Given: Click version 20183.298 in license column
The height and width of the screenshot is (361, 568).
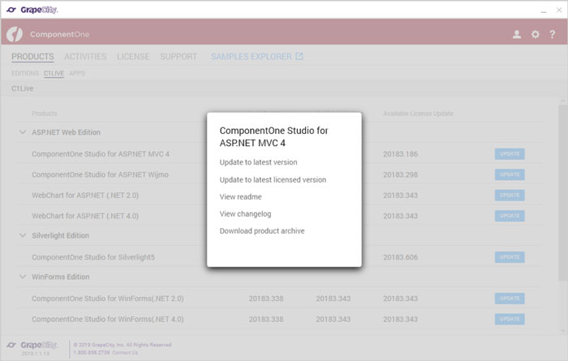Looking at the screenshot, I should click(400, 174).
